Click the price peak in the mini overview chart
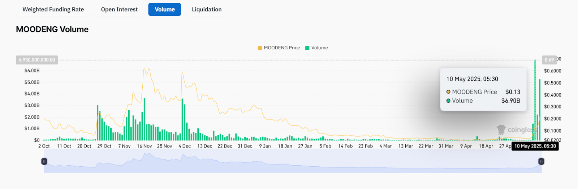 point(146,155)
